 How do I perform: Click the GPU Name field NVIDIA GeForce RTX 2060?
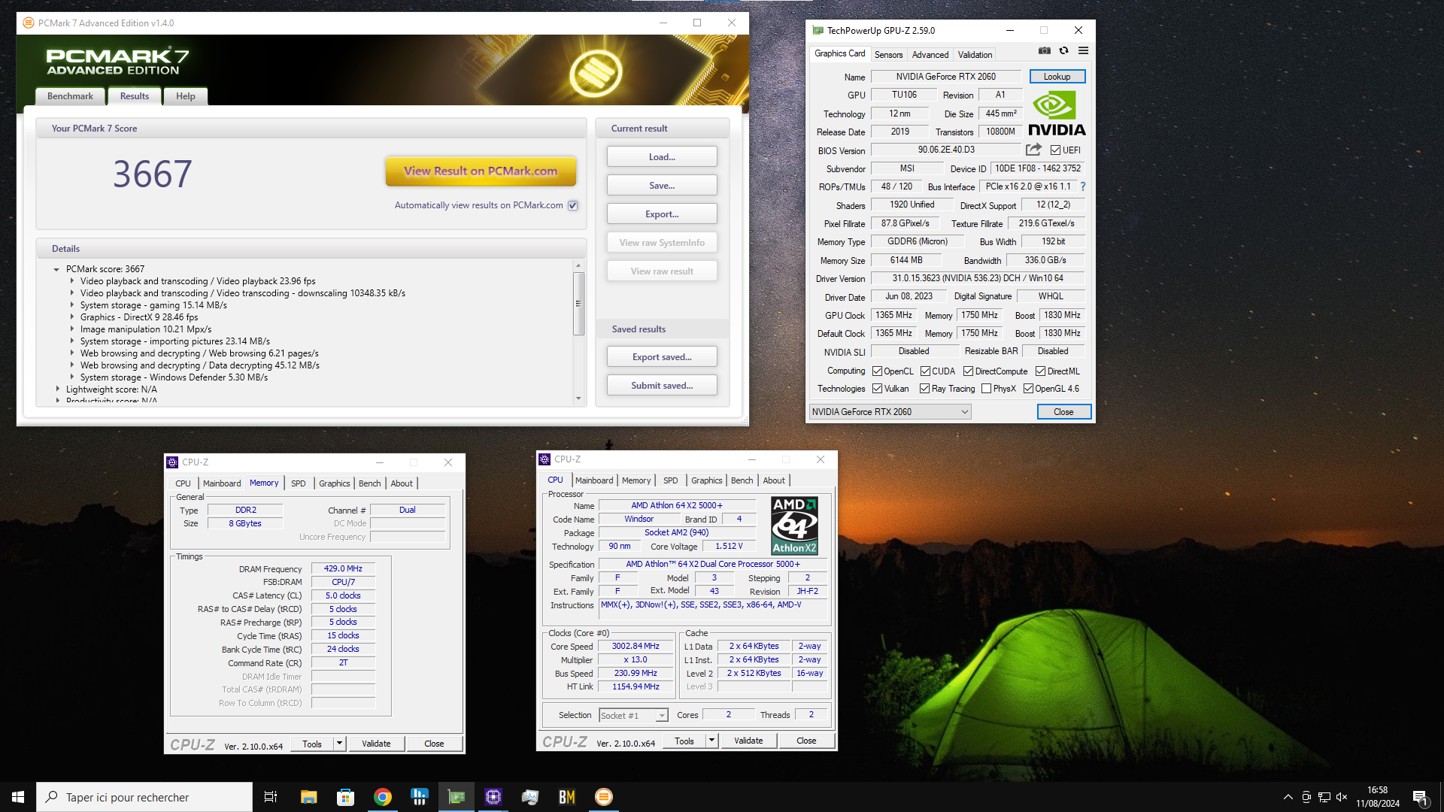pyautogui.click(x=945, y=77)
